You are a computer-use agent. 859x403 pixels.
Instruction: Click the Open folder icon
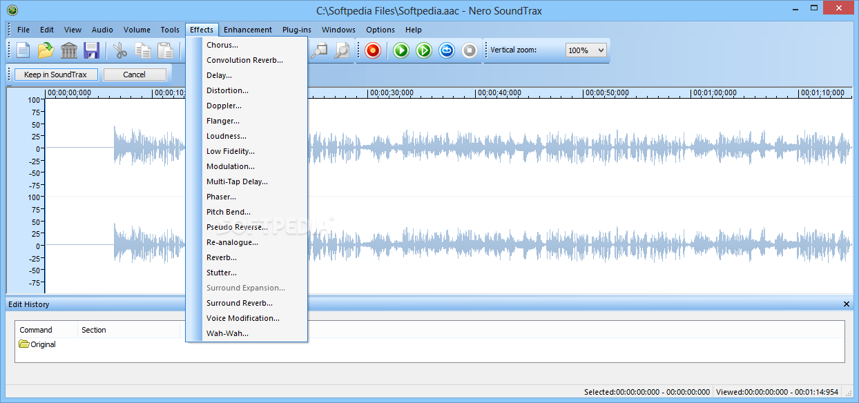point(46,50)
